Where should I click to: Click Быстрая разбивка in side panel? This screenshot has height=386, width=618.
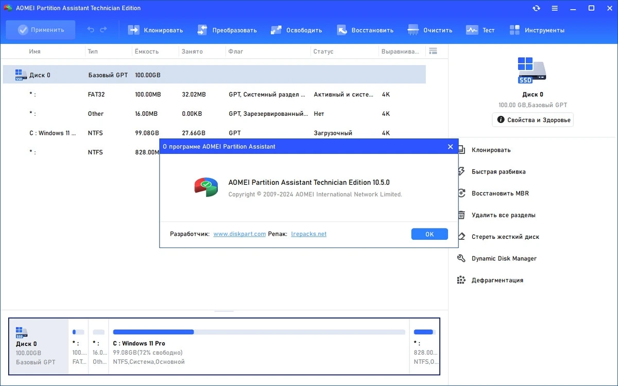coord(499,171)
